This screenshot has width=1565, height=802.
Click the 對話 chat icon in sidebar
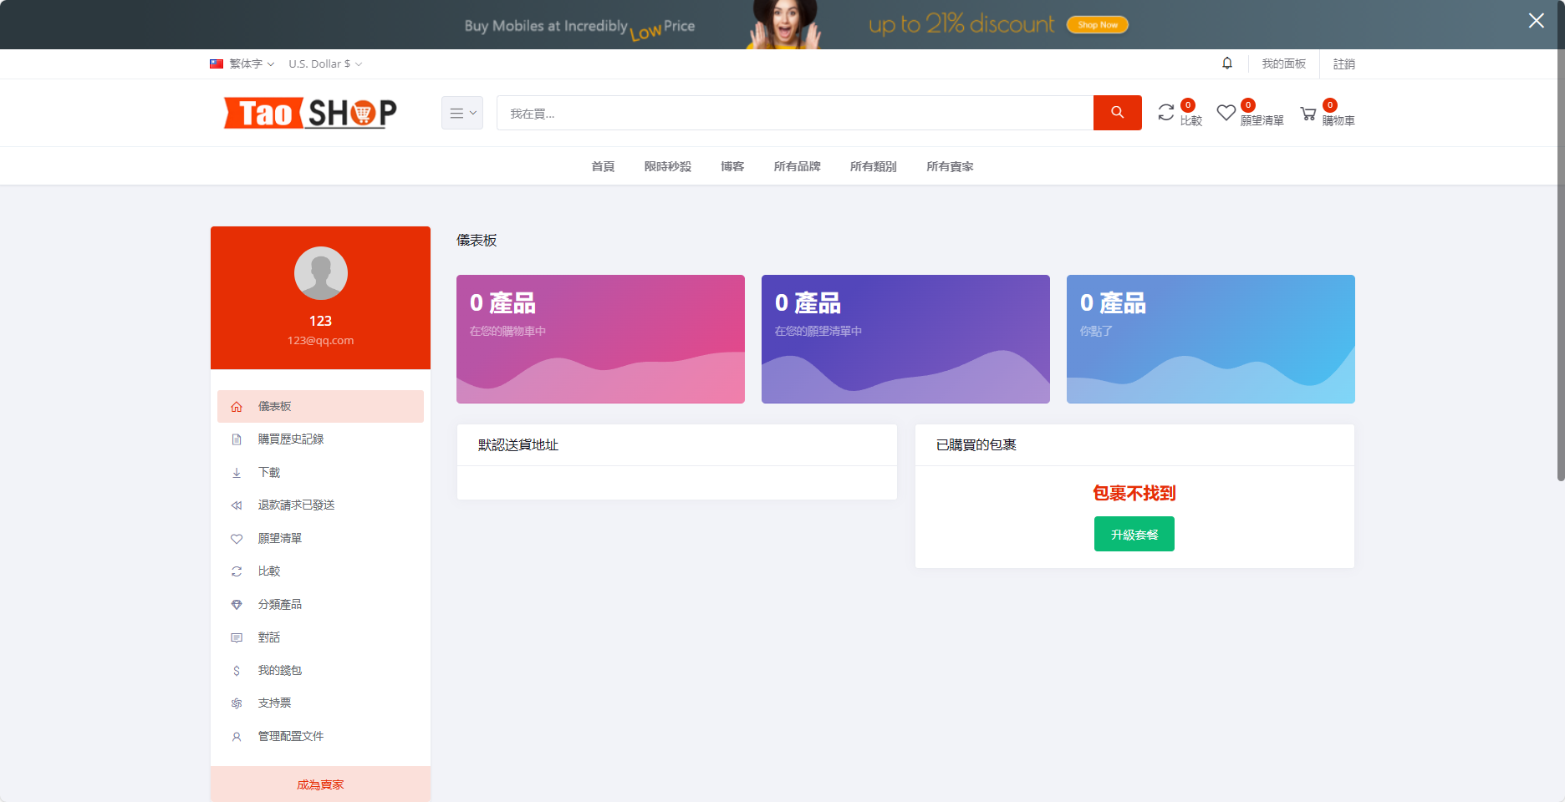coord(237,637)
